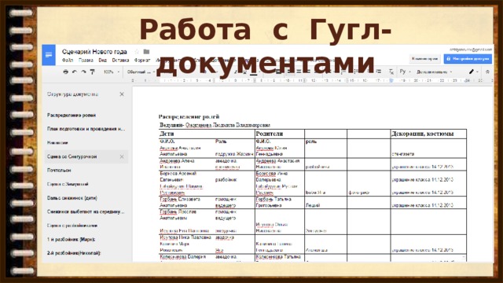The height and width of the screenshot is (283, 503).
Task: Go to 2-й разбойник(Николай) outline item
Action: (74, 253)
